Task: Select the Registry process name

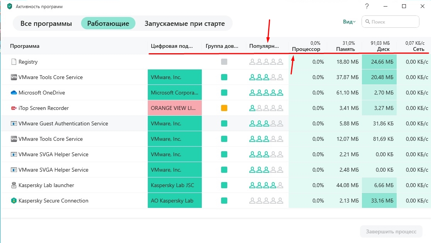Action: (28, 62)
